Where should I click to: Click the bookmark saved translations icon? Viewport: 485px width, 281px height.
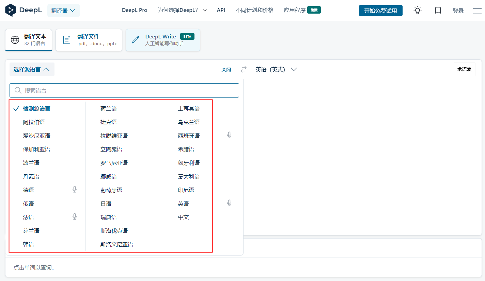pyautogui.click(x=438, y=10)
